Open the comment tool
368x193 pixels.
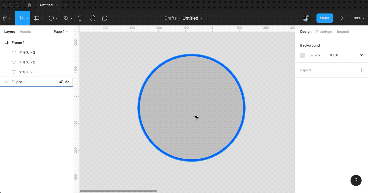pyautogui.click(x=105, y=18)
